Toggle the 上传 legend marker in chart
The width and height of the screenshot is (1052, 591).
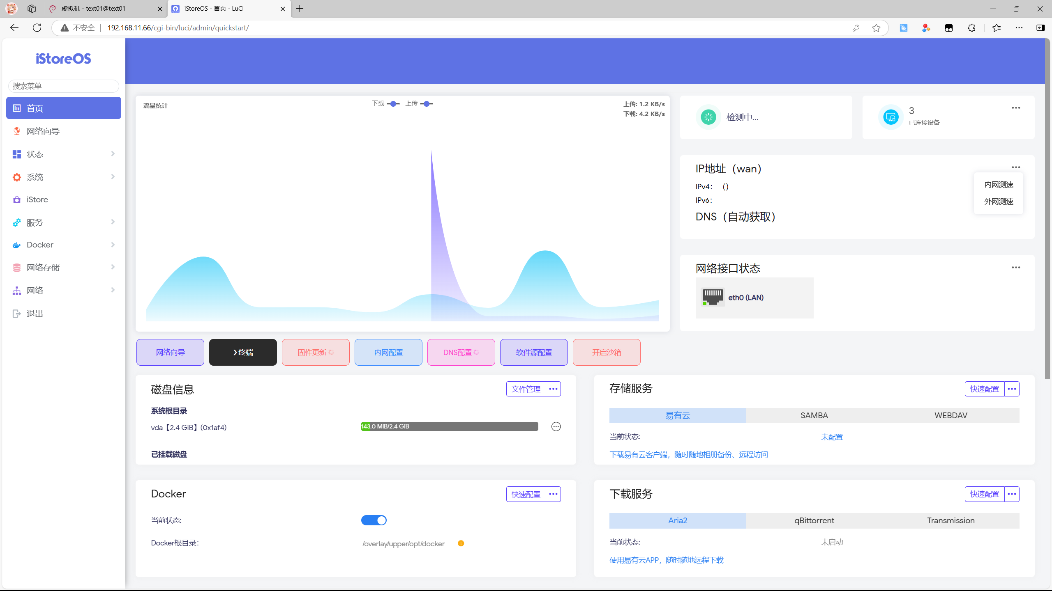427,104
